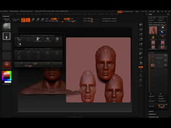Click the Load Tool button

coord(152,18)
